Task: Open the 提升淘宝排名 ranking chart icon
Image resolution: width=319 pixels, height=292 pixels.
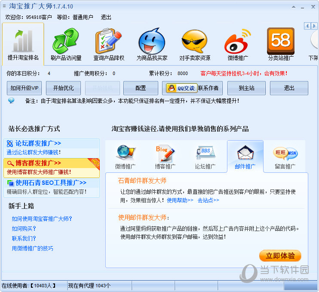Action: tap(23, 41)
